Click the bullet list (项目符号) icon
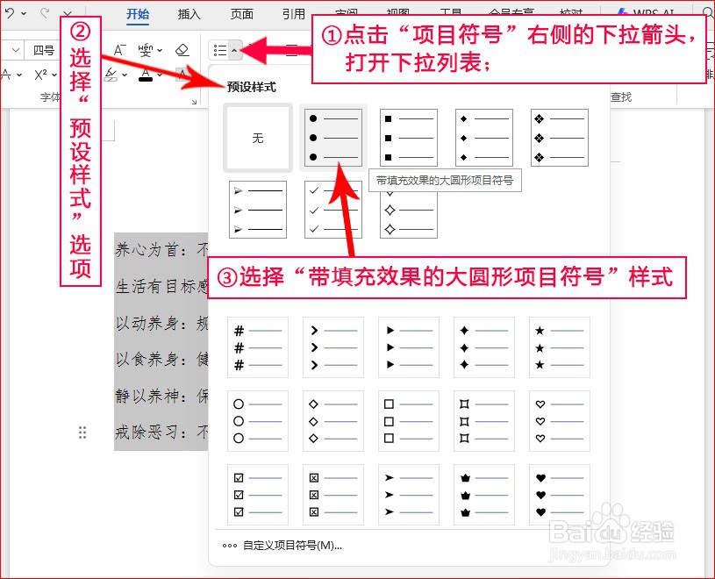This screenshot has height=579, width=715. tap(219, 49)
